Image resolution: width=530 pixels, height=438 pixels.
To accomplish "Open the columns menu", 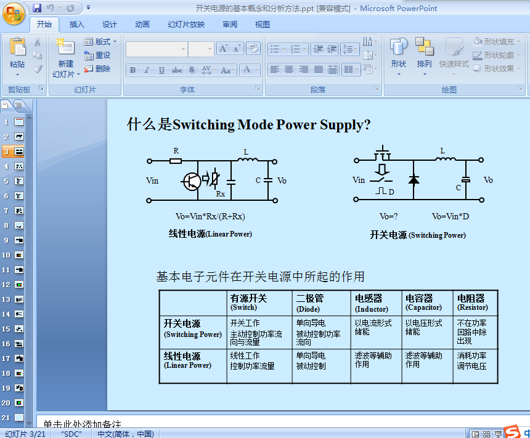I will click(x=351, y=70).
